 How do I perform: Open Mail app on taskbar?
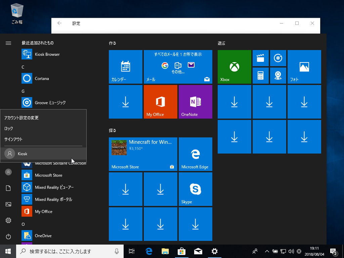(x=198, y=251)
